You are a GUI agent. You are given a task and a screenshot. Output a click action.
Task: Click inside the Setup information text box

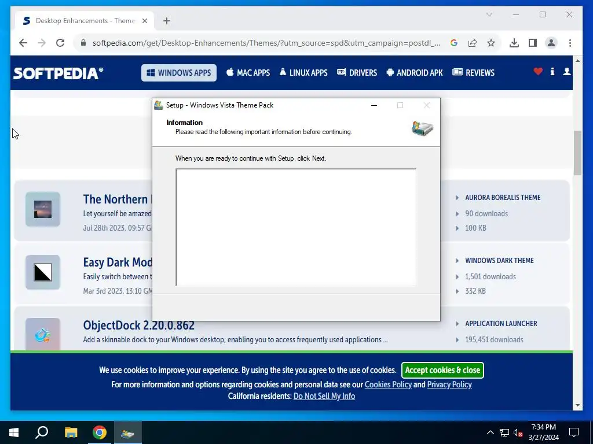coord(296,227)
